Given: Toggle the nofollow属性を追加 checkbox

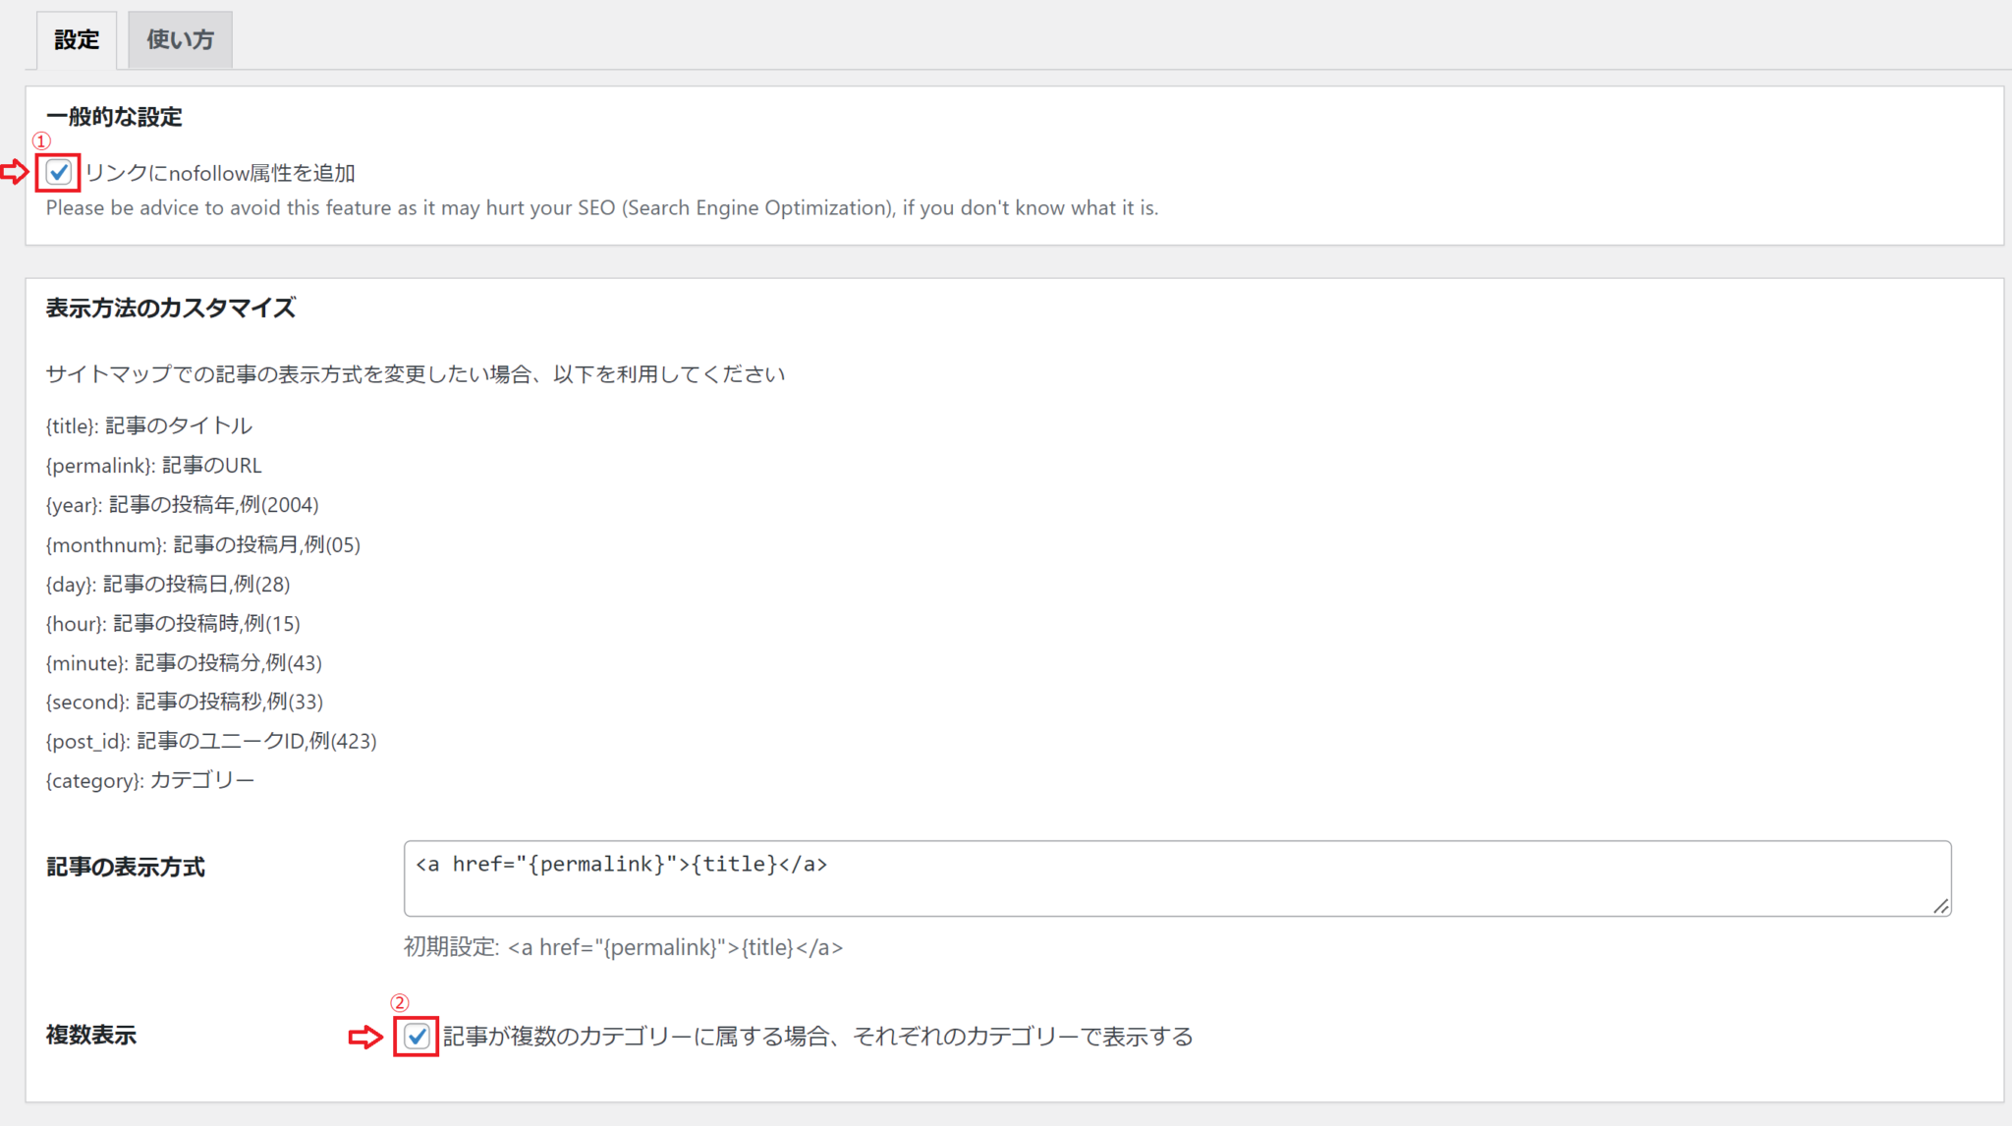Looking at the screenshot, I should pos(59,173).
